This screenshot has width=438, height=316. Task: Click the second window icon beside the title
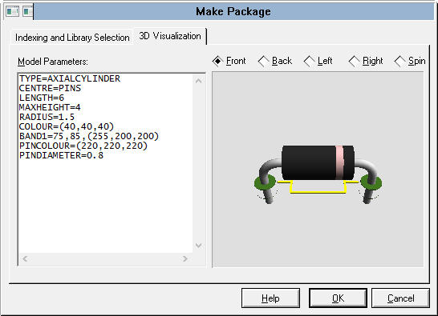click(x=27, y=11)
